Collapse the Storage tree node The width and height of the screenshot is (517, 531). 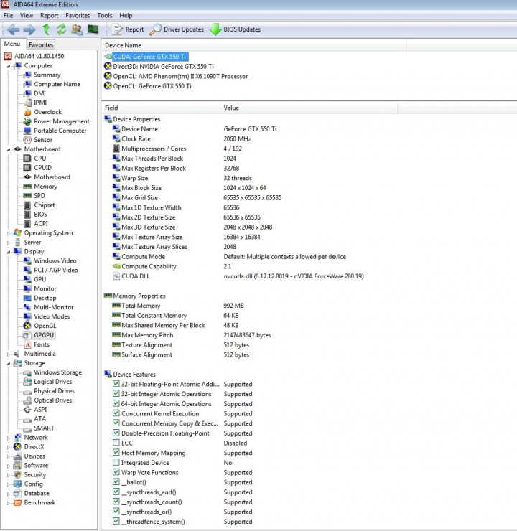point(9,363)
